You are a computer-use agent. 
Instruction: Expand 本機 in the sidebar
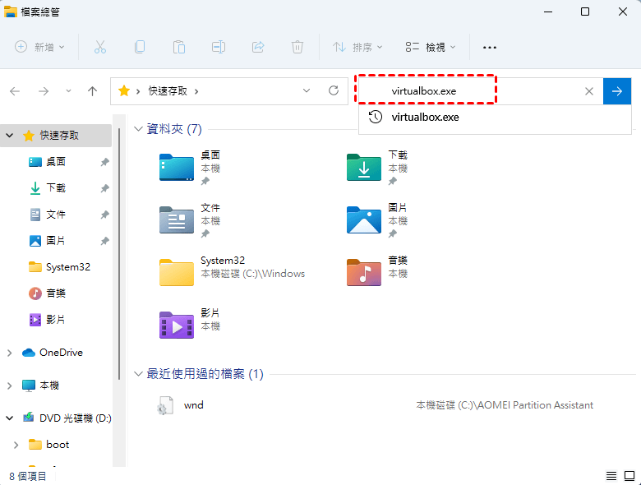9,386
